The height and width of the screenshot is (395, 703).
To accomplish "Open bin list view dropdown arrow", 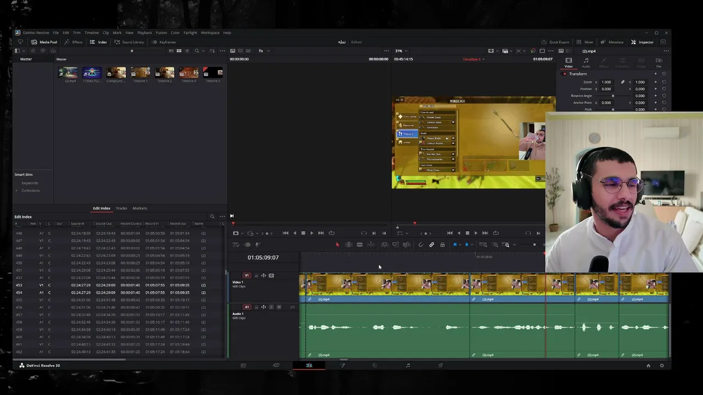I will pos(24,51).
